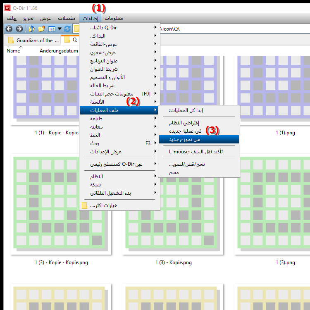Select في عمليه جديده option
The height and width of the screenshot is (310, 310).
(199, 131)
